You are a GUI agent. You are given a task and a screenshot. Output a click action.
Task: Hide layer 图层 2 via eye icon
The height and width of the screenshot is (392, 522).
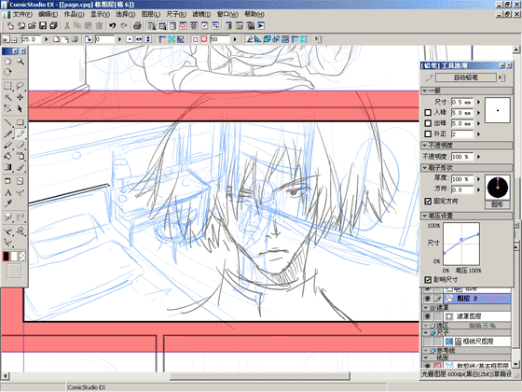click(428, 299)
